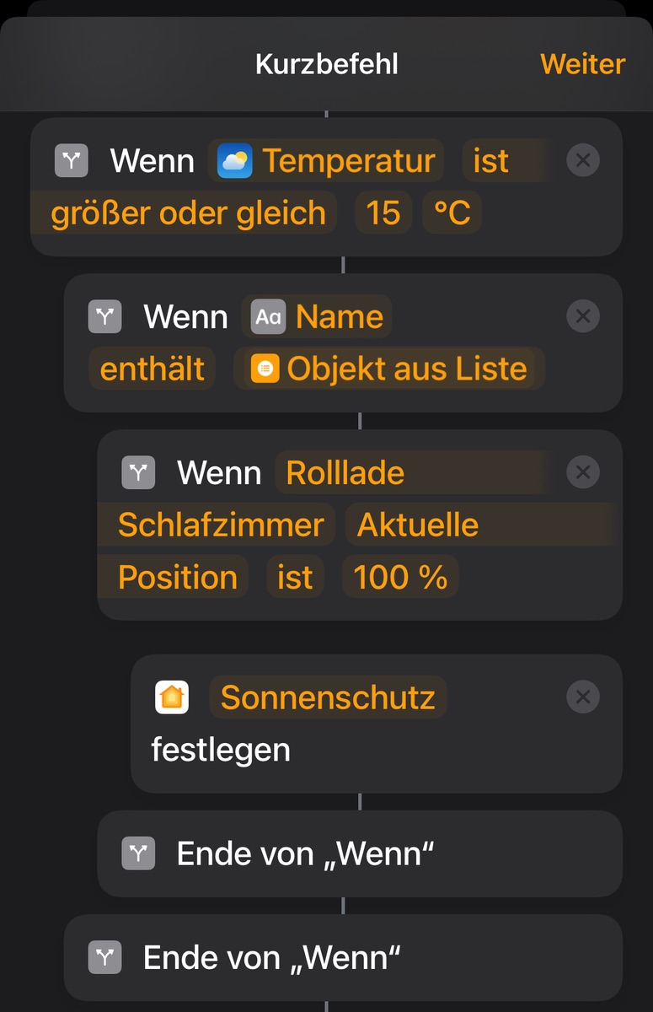Tap the branch icon of the Rolllade Wenn block
This screenshot has height=1012, width=653.
(138, 472)
